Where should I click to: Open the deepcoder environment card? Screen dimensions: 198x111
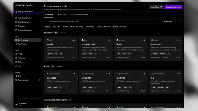[x=166, y=49]
